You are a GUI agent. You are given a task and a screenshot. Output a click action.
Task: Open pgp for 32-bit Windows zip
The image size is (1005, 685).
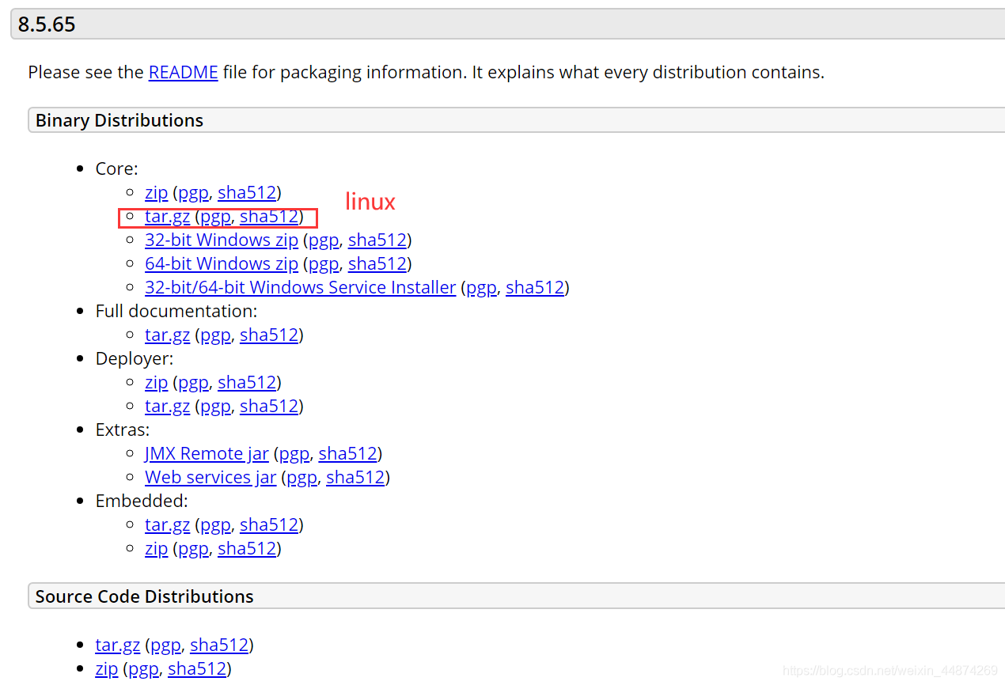[324, 240]
